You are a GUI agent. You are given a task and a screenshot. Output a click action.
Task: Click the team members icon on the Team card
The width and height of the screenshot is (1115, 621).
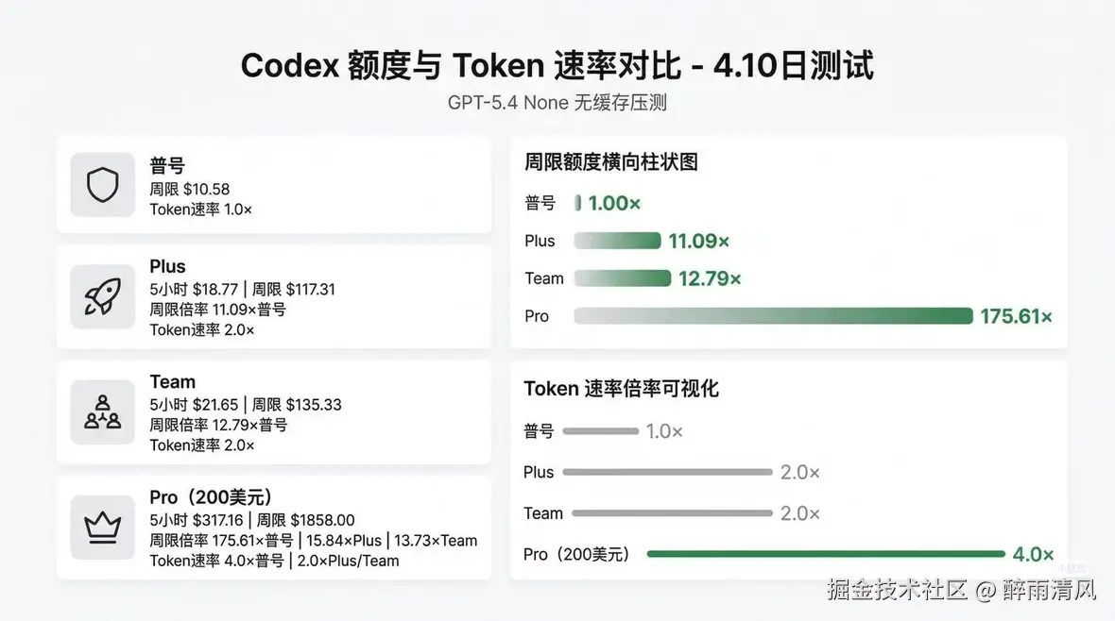[x=102, y=412]
